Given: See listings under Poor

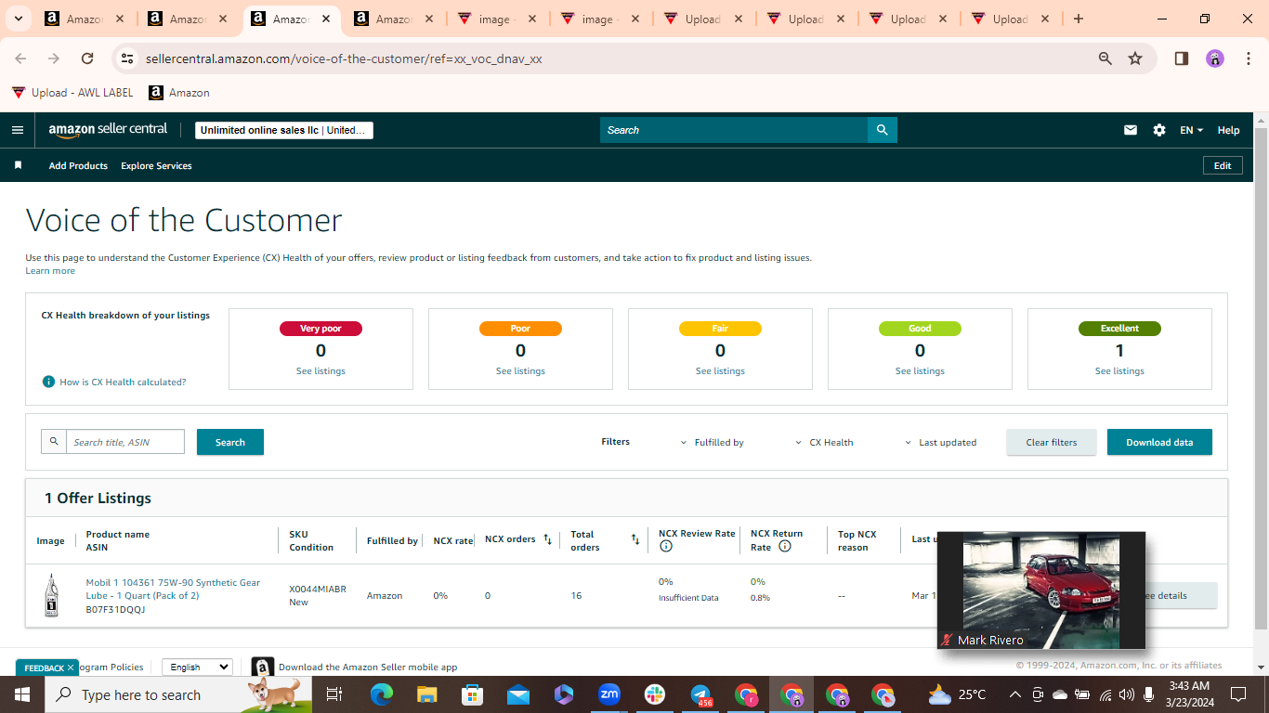Looking at the screenshot, I should click(x=520, y=370).
